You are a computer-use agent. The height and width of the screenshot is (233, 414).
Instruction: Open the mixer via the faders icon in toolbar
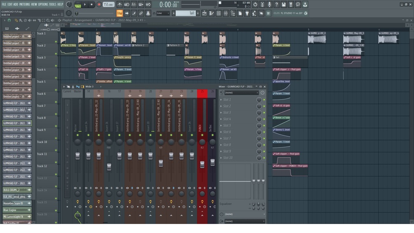226,13
